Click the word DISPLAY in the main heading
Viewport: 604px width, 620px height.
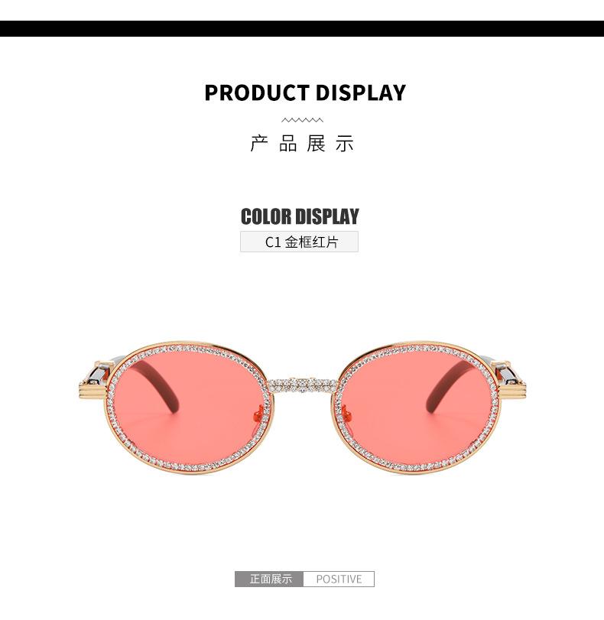pyautogui.click(x=360, y=93)
